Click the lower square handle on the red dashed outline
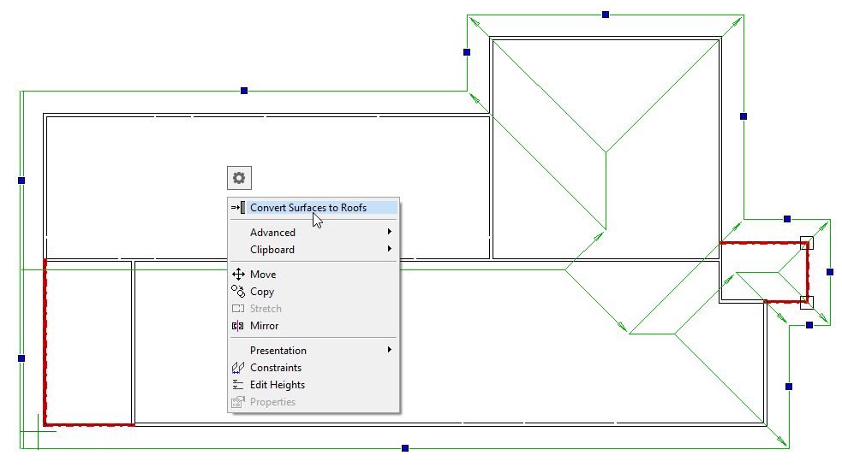Screen dimensions: 842x473 [806, 301]
